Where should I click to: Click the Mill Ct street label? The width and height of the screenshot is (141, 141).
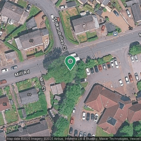[x=42, y=84]
